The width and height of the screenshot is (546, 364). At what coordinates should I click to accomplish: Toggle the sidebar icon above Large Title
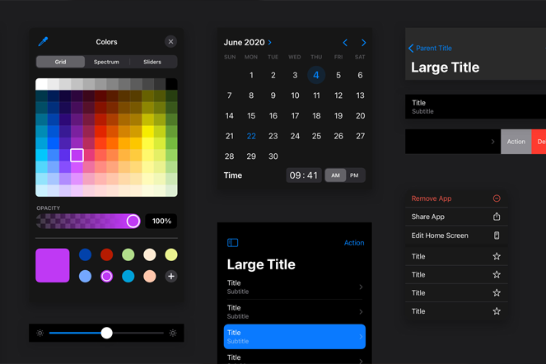[232, 242]
